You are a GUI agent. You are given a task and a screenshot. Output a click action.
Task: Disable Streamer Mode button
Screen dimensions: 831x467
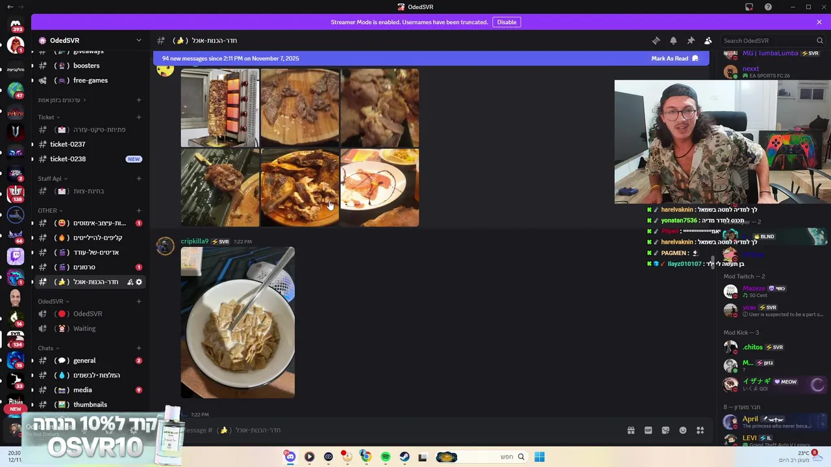506,22
